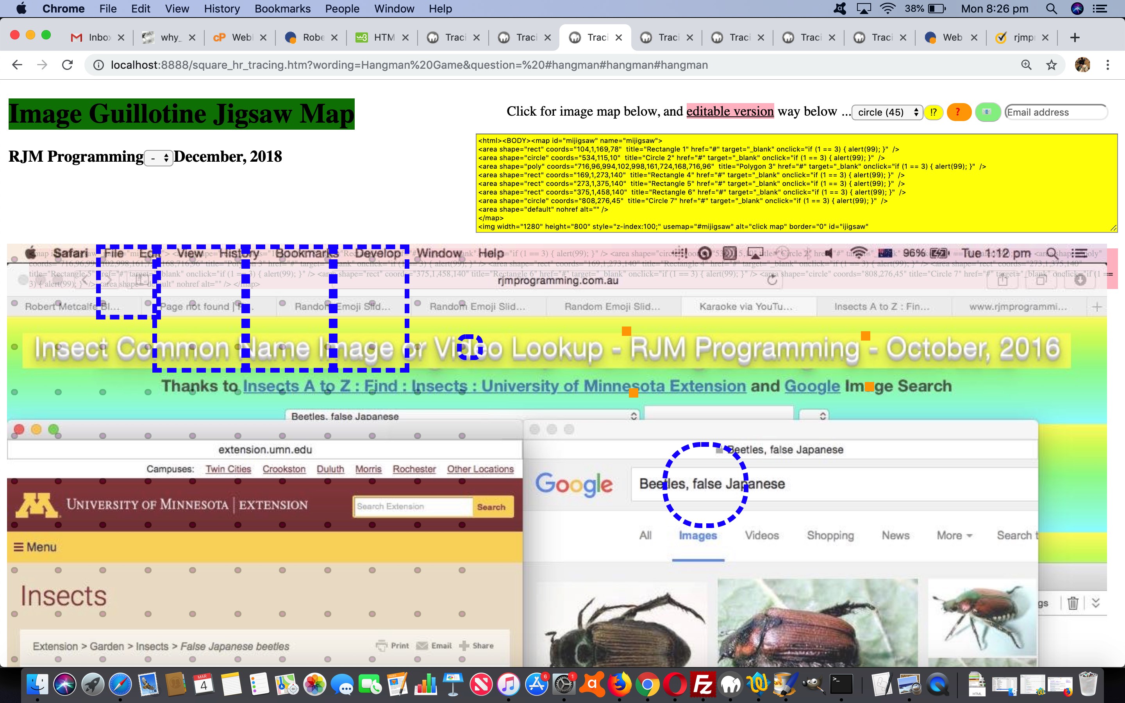Click the yellow help button icon
The image size is (1125, 703).
coord(932,112)
